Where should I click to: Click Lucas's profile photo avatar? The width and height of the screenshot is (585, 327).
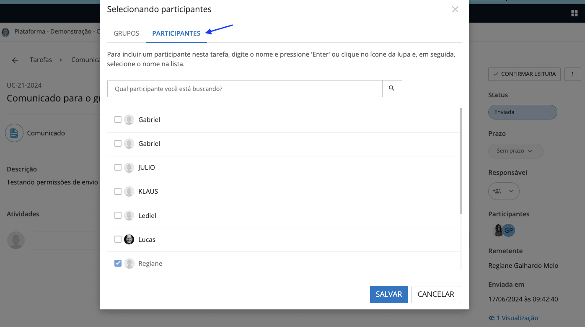pos(129,239)
